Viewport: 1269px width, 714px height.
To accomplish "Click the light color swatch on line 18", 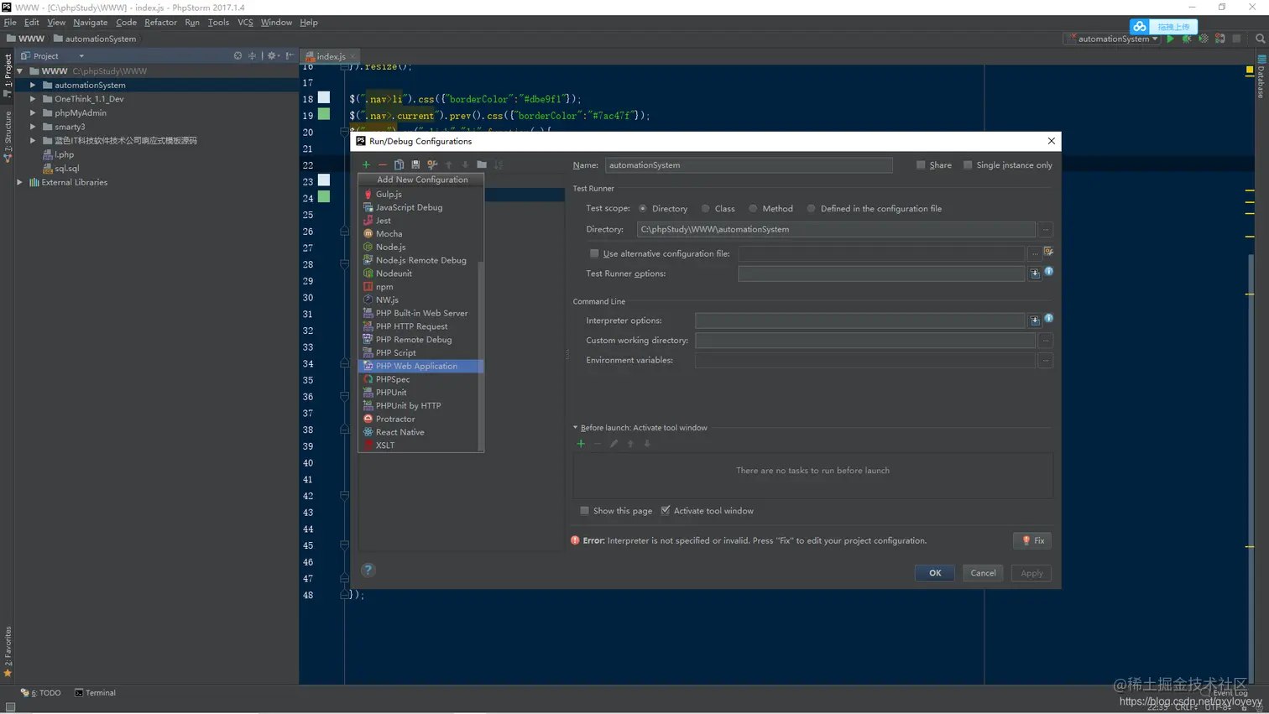I will 324,97.
